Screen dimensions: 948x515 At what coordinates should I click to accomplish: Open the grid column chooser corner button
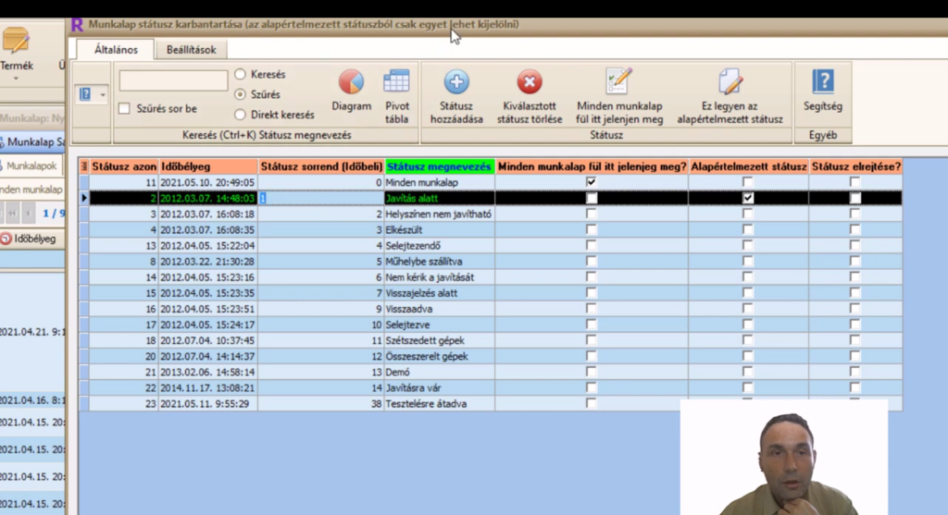tap(83, 166)
